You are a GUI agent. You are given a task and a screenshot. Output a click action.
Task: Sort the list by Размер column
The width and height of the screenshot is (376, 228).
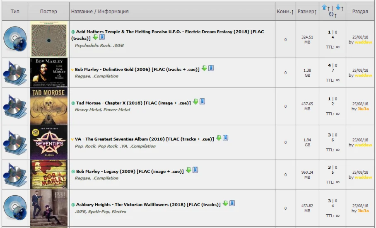point(307,12)
